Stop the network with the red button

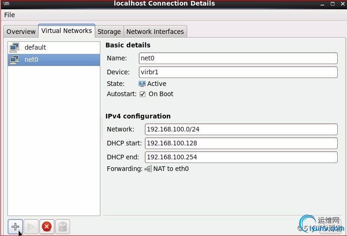click(46, 226)
